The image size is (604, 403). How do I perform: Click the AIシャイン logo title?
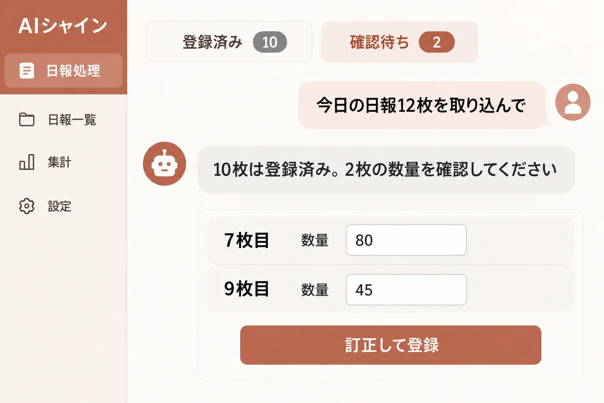(63, 26)
